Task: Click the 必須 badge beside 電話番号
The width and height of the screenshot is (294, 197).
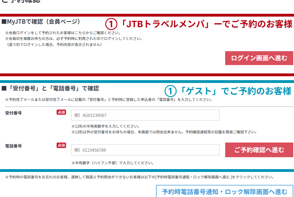Action: (x=61, y=145)
